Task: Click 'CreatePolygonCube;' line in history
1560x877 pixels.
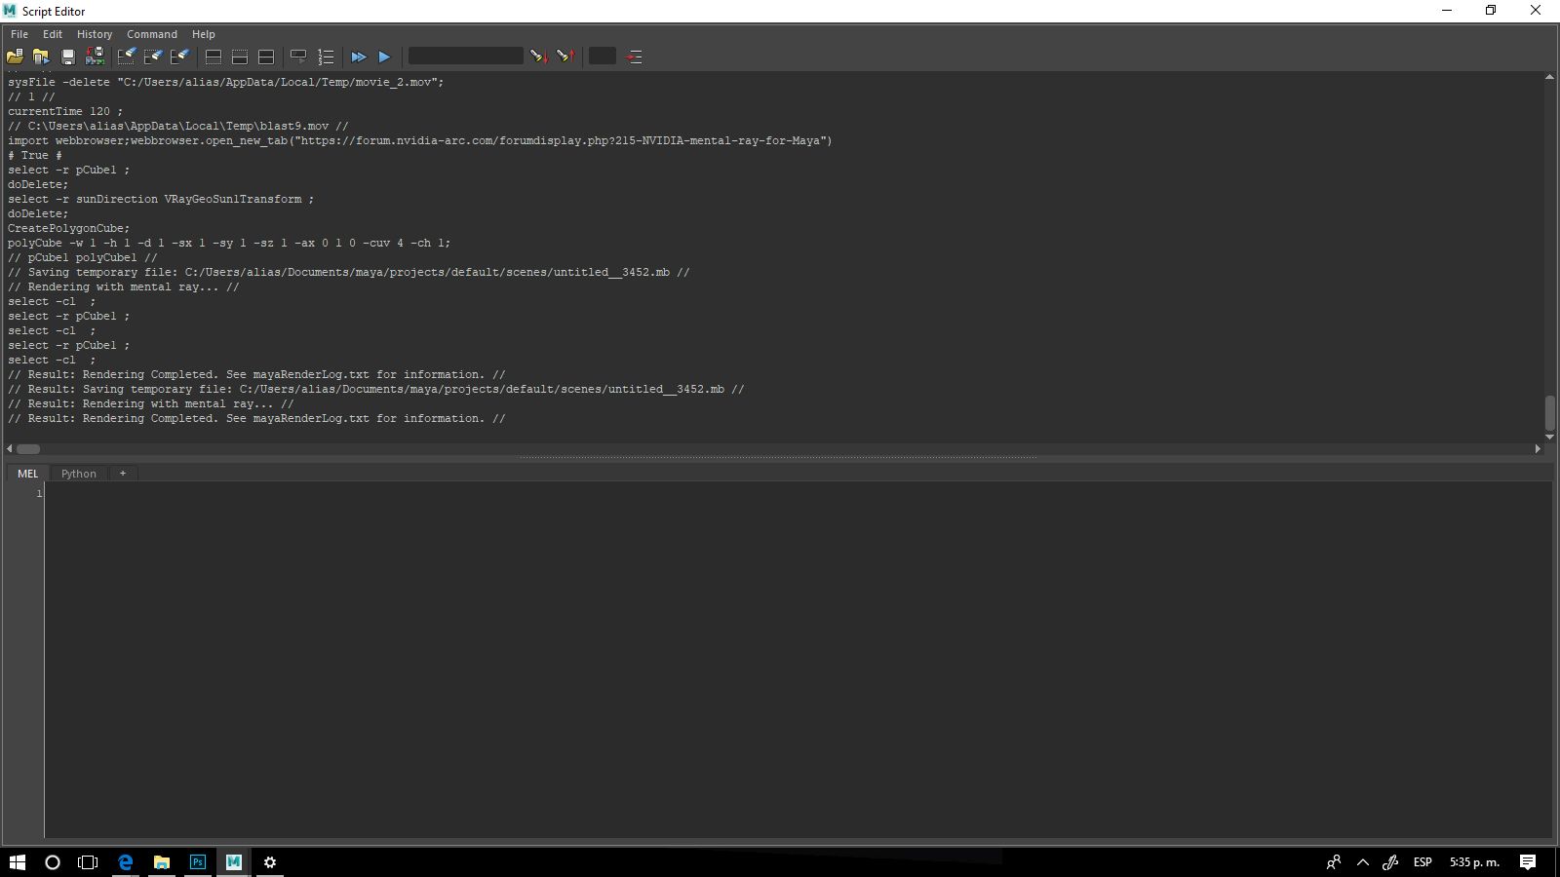Action: (68, 228)
